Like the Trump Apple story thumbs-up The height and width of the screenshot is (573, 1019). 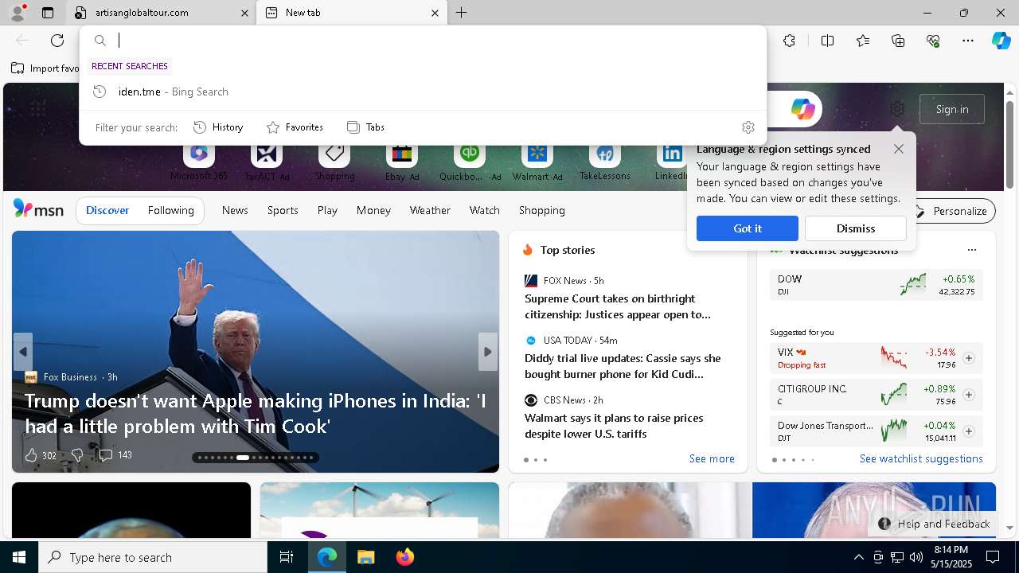click(x=31, y=455)
